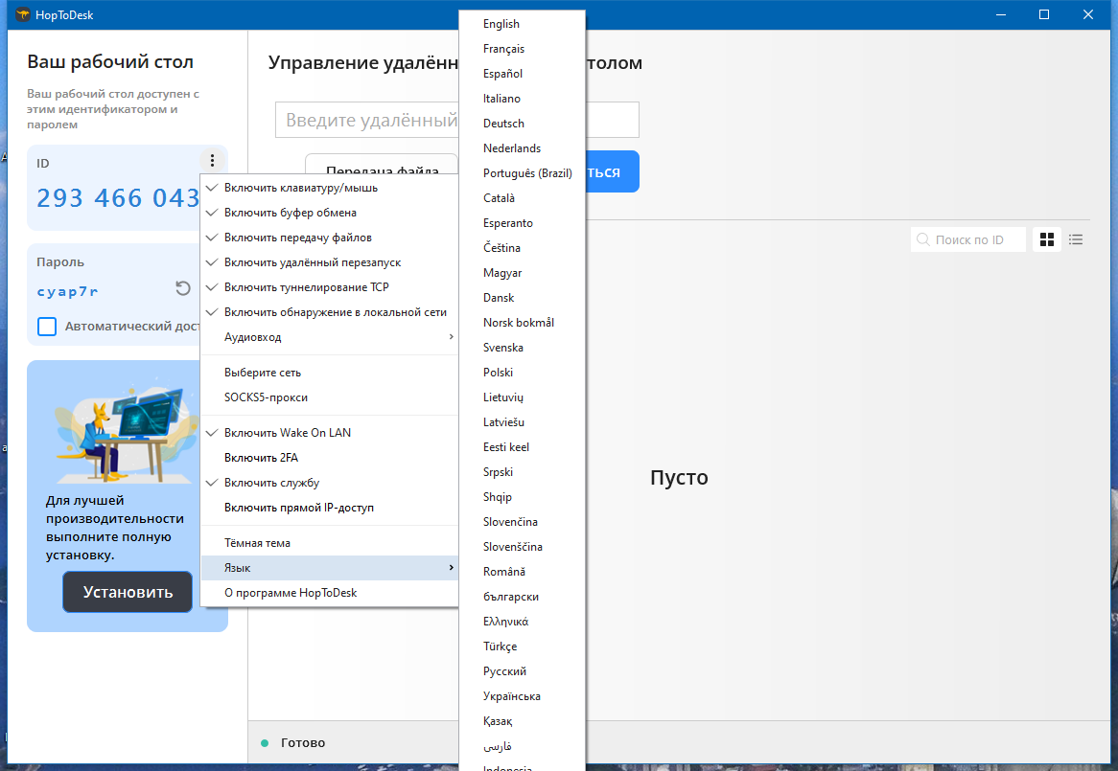Select Svenska language
The height and width of the screenshot is (771, 1118).
(522, 348)
